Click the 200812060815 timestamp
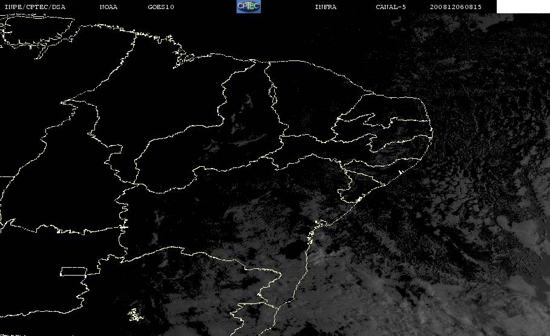Image resolution: width=550 pixels, height=336 pixels. pos(456,7)
